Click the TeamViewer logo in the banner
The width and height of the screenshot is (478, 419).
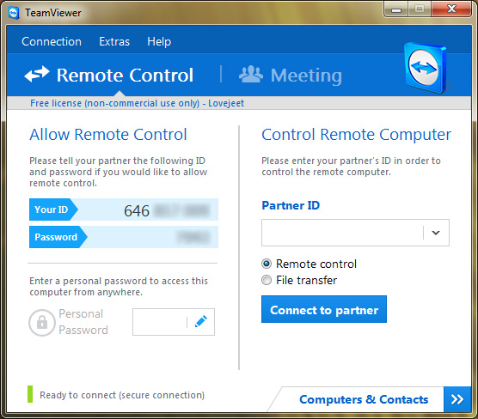click(426, 68)
